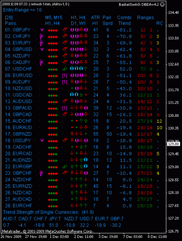The image size is (182, 241).
Task: Click the M5, M15 column header
Action: 54,18
